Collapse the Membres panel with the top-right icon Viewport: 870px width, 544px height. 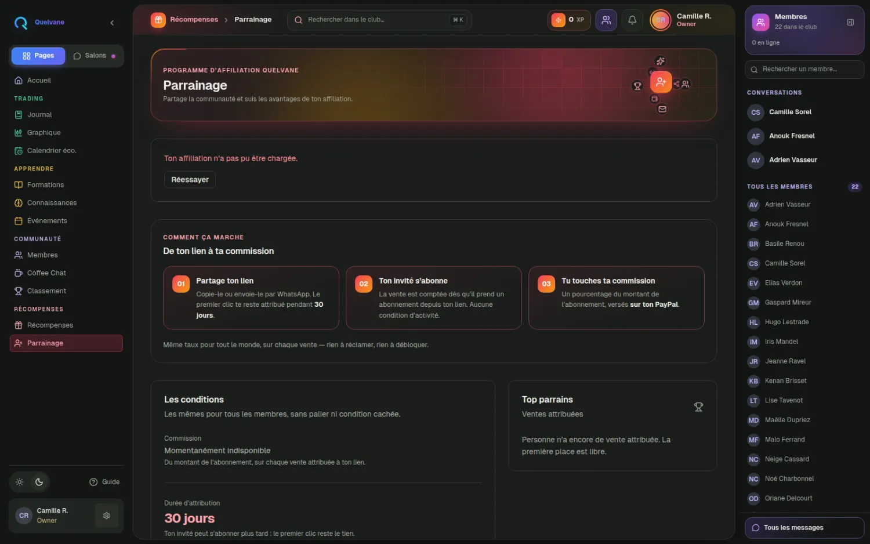tap(850, 23)
